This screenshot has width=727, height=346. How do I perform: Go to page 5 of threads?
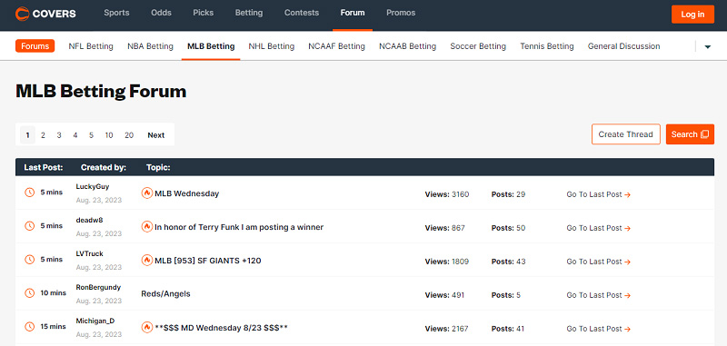coord(92,135)
